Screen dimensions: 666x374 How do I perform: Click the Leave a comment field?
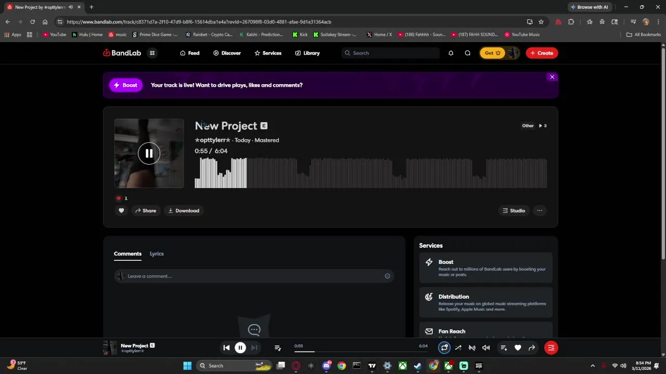coord(254,276)
